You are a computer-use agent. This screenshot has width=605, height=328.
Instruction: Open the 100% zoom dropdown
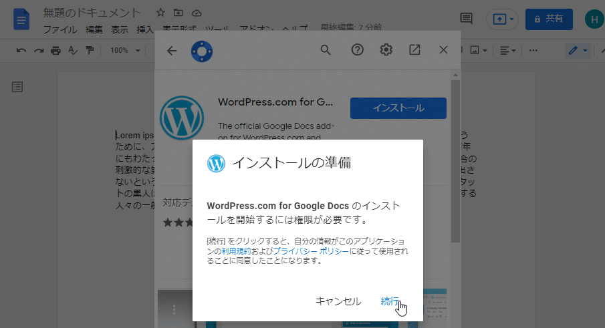coord(125,50)
